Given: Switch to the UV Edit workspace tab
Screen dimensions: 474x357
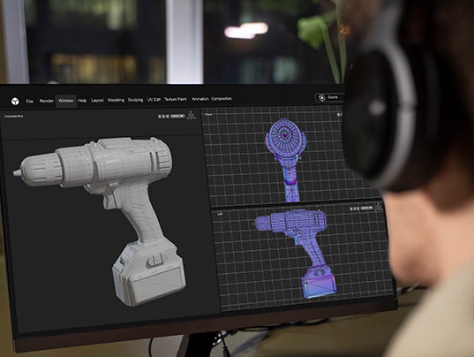Looking at the screenshot, I should tap(154, 100).
